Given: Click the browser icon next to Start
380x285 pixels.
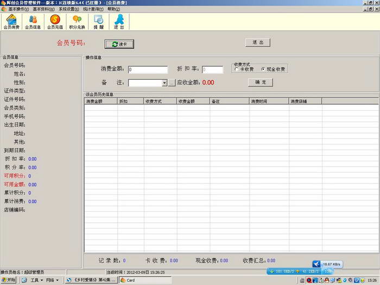Looking at the screenshot, I should pos(24,280).
